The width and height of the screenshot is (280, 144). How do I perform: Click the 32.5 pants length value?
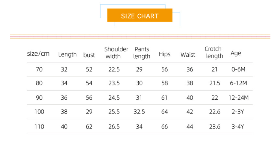[139, 112]
